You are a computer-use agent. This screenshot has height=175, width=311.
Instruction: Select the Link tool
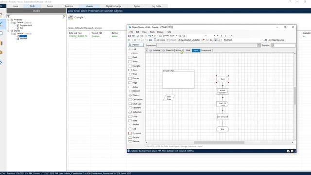[x=133, y=49]
